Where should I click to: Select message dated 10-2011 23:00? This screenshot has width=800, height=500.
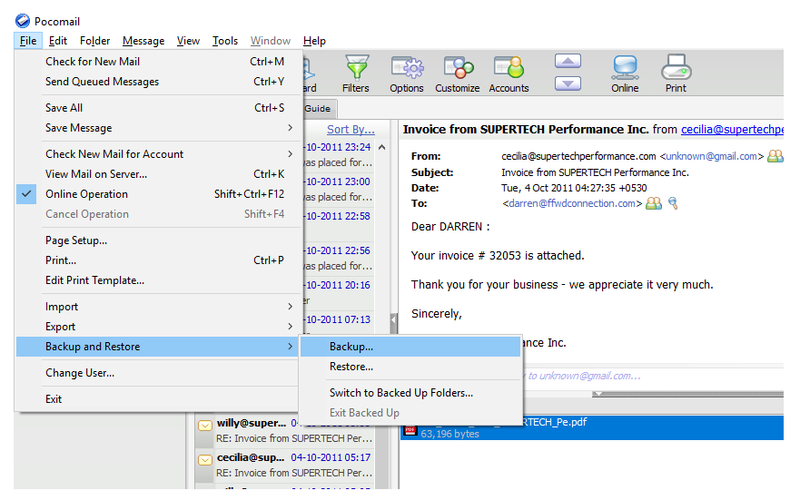pos(339,190)
